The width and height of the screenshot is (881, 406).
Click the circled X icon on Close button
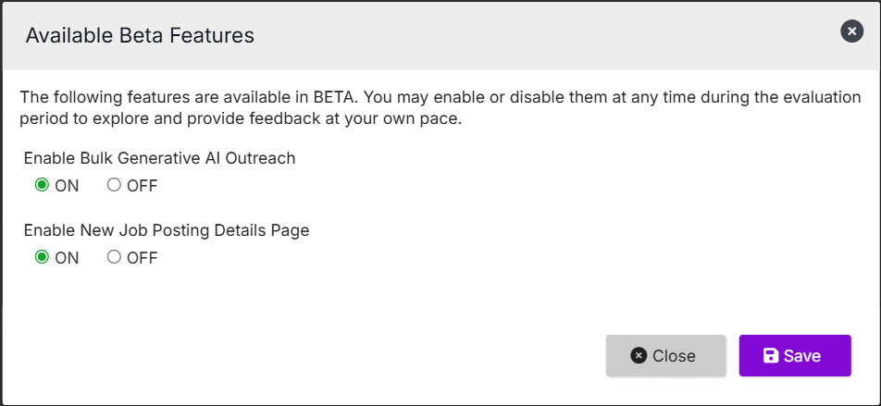[x=638, y=356]
